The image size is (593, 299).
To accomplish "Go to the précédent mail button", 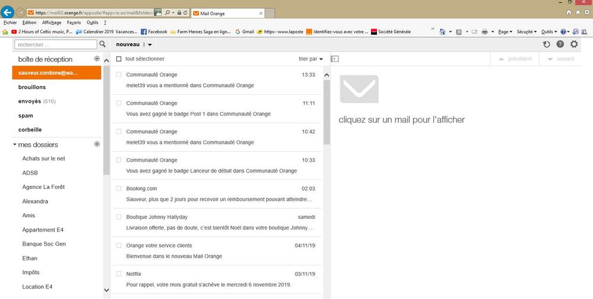I will point(515,59).
